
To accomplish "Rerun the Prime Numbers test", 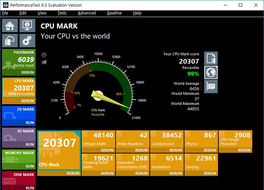I will pos(133,150).
